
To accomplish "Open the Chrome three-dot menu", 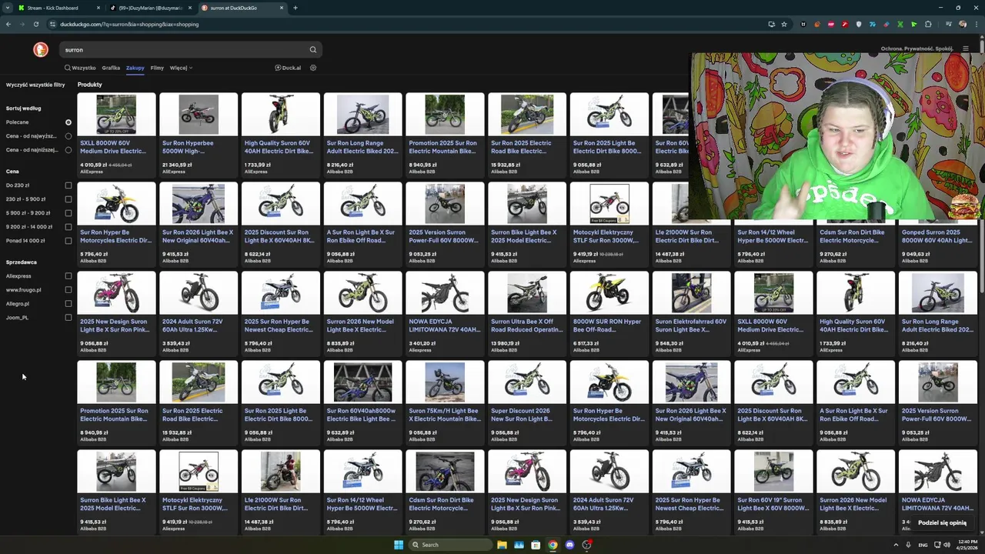I will coord(976,24).
